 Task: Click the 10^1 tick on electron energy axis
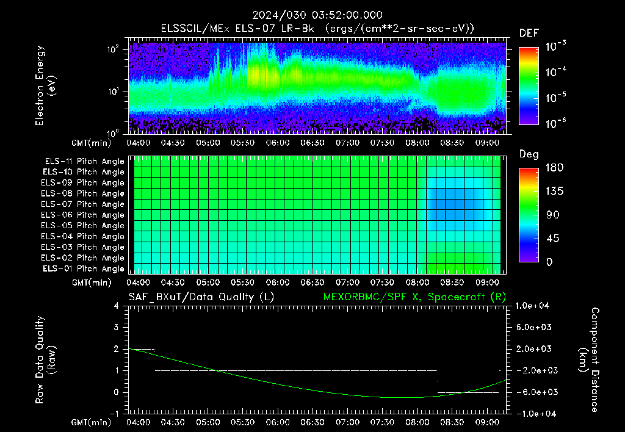[113, 92]
